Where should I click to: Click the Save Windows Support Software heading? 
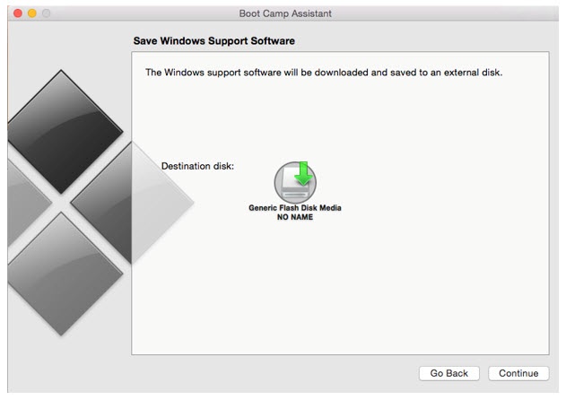click(x=214, y=41)
